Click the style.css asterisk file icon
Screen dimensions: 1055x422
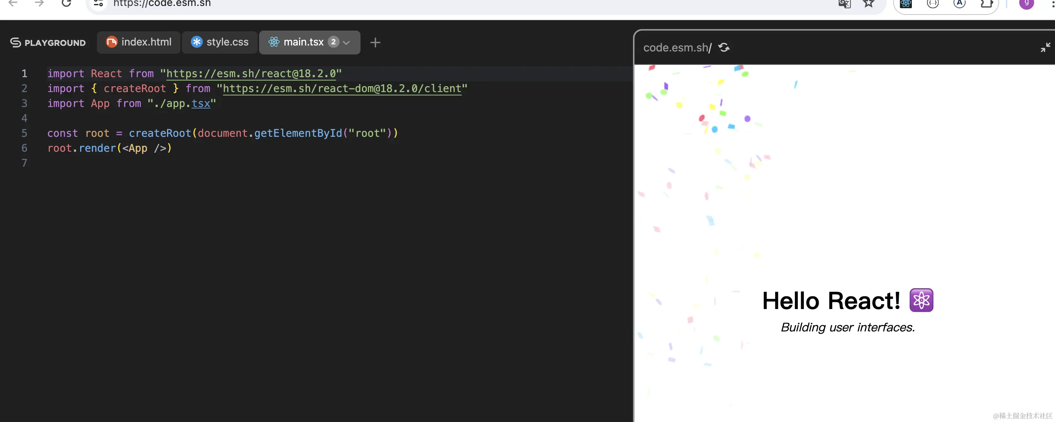coord(196,42)
